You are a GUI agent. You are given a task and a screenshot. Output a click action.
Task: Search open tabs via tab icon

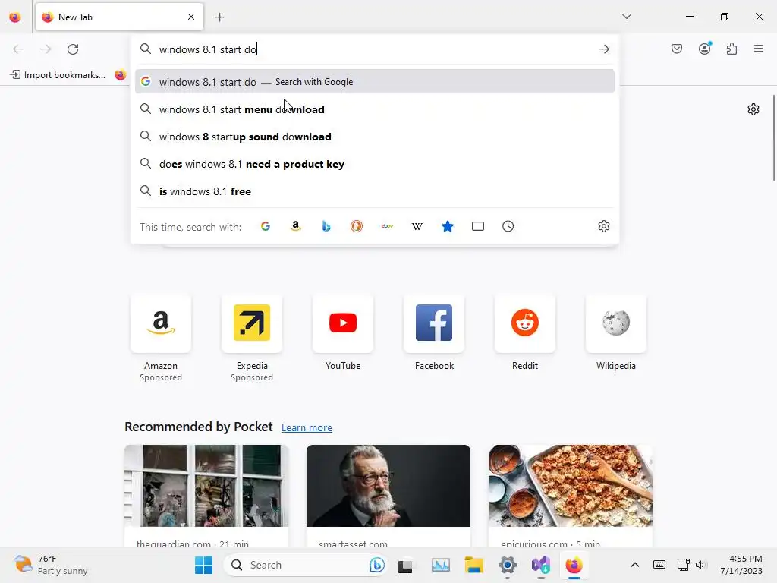tap(478, 226)
